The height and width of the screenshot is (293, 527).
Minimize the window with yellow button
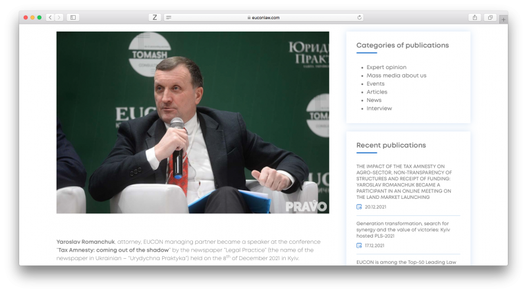coord(32,18)
